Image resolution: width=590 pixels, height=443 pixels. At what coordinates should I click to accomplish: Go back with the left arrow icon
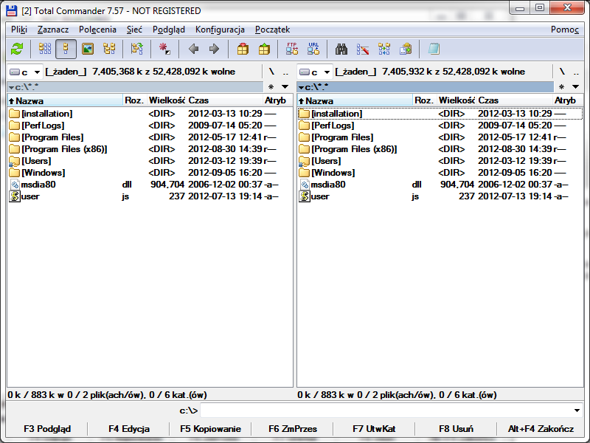pos(193,49)
